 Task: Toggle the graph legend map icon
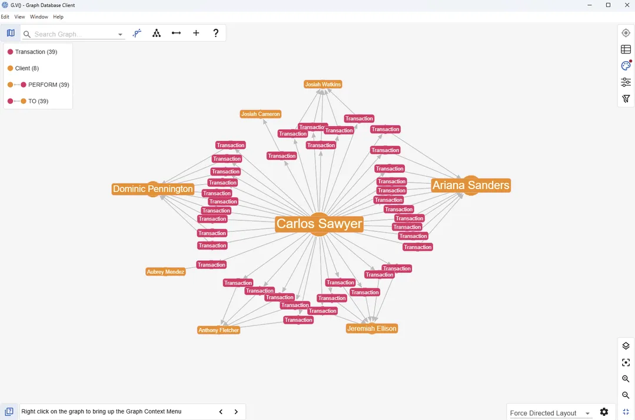point(11,33)
